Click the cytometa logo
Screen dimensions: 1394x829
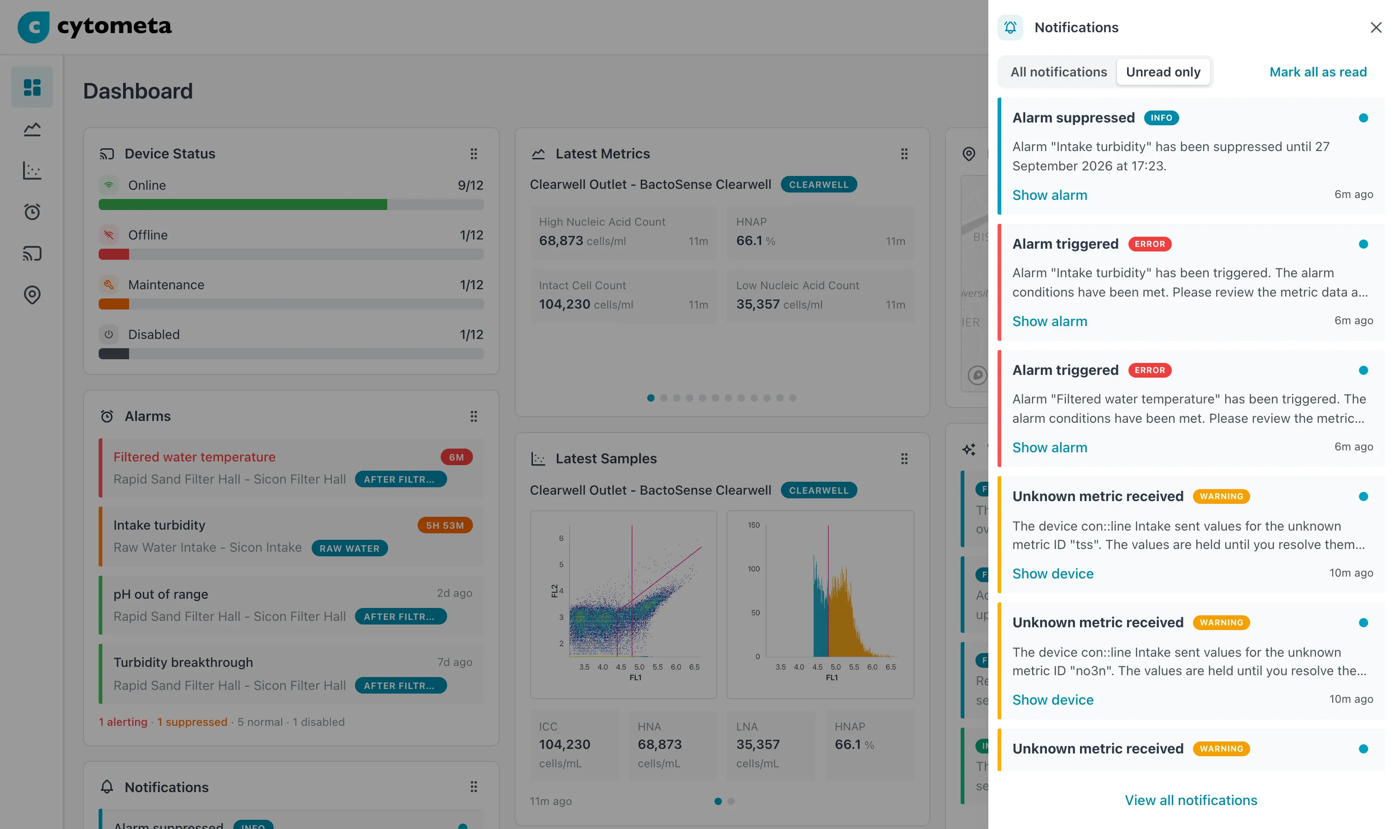(95, 27)
